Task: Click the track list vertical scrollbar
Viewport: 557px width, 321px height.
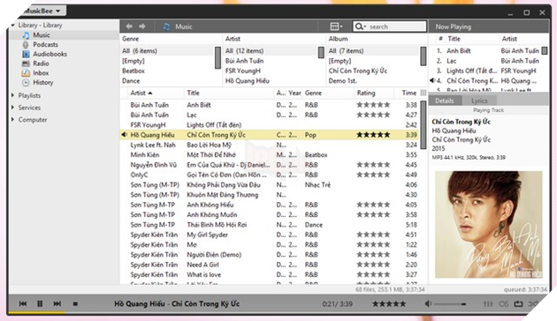Action: point(423,124)
